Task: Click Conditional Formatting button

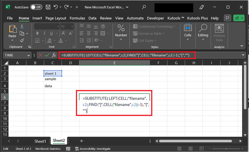Action: pyautogui.click(x=154, y=26)
